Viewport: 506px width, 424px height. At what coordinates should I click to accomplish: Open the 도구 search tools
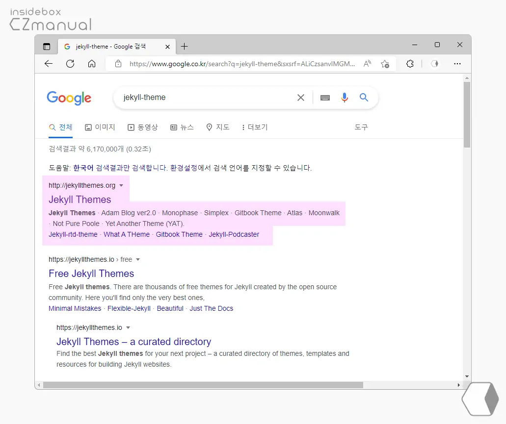point(361,127)
